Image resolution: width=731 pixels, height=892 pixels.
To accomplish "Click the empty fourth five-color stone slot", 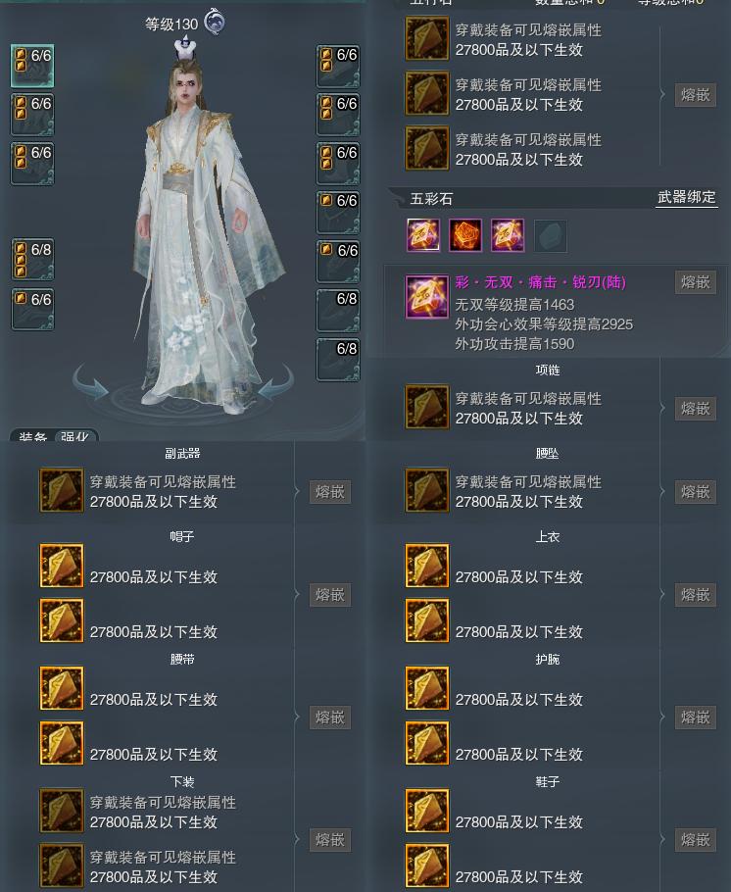I will click(550, 235).
